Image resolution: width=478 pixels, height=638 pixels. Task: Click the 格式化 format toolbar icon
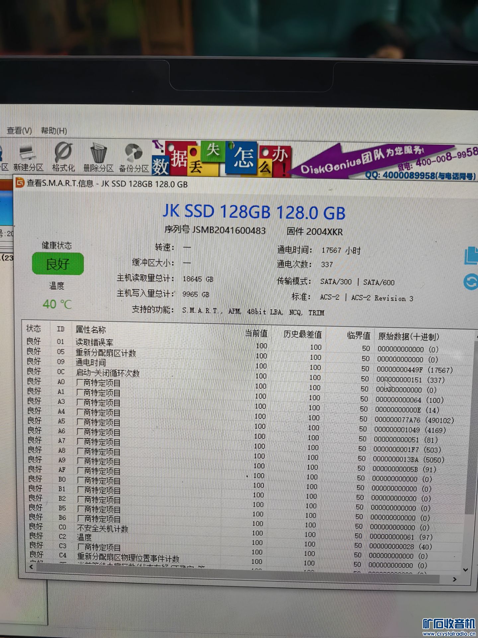pyautogui.click(x=63, y=157)
